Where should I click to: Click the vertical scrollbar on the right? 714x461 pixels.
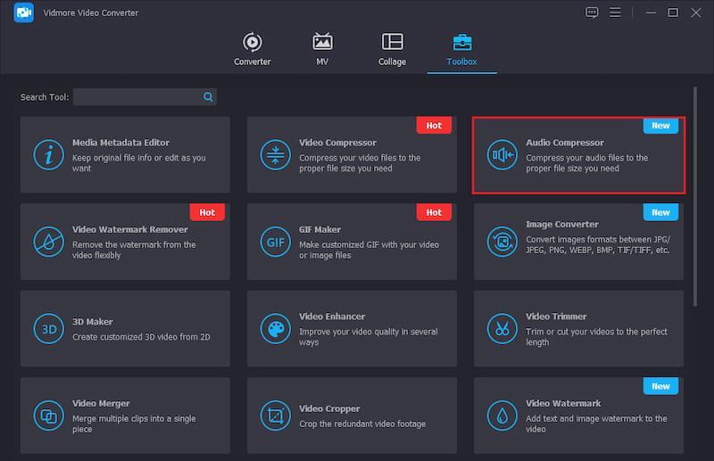[695, 196]
